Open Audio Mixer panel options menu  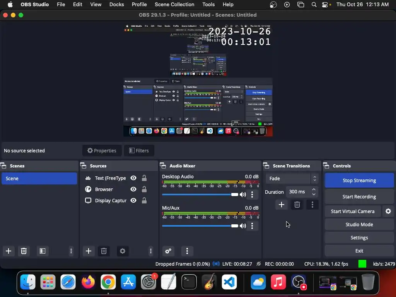(x=187, y=251)
